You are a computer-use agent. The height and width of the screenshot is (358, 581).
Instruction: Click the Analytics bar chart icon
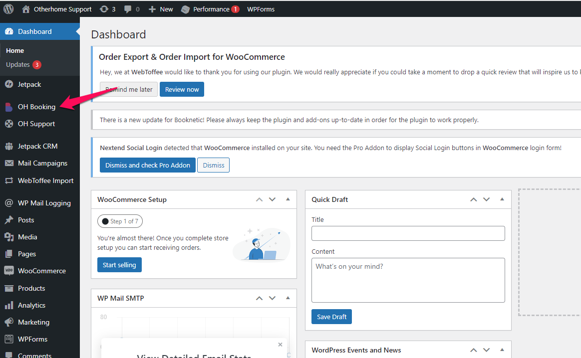pos(9,305)
